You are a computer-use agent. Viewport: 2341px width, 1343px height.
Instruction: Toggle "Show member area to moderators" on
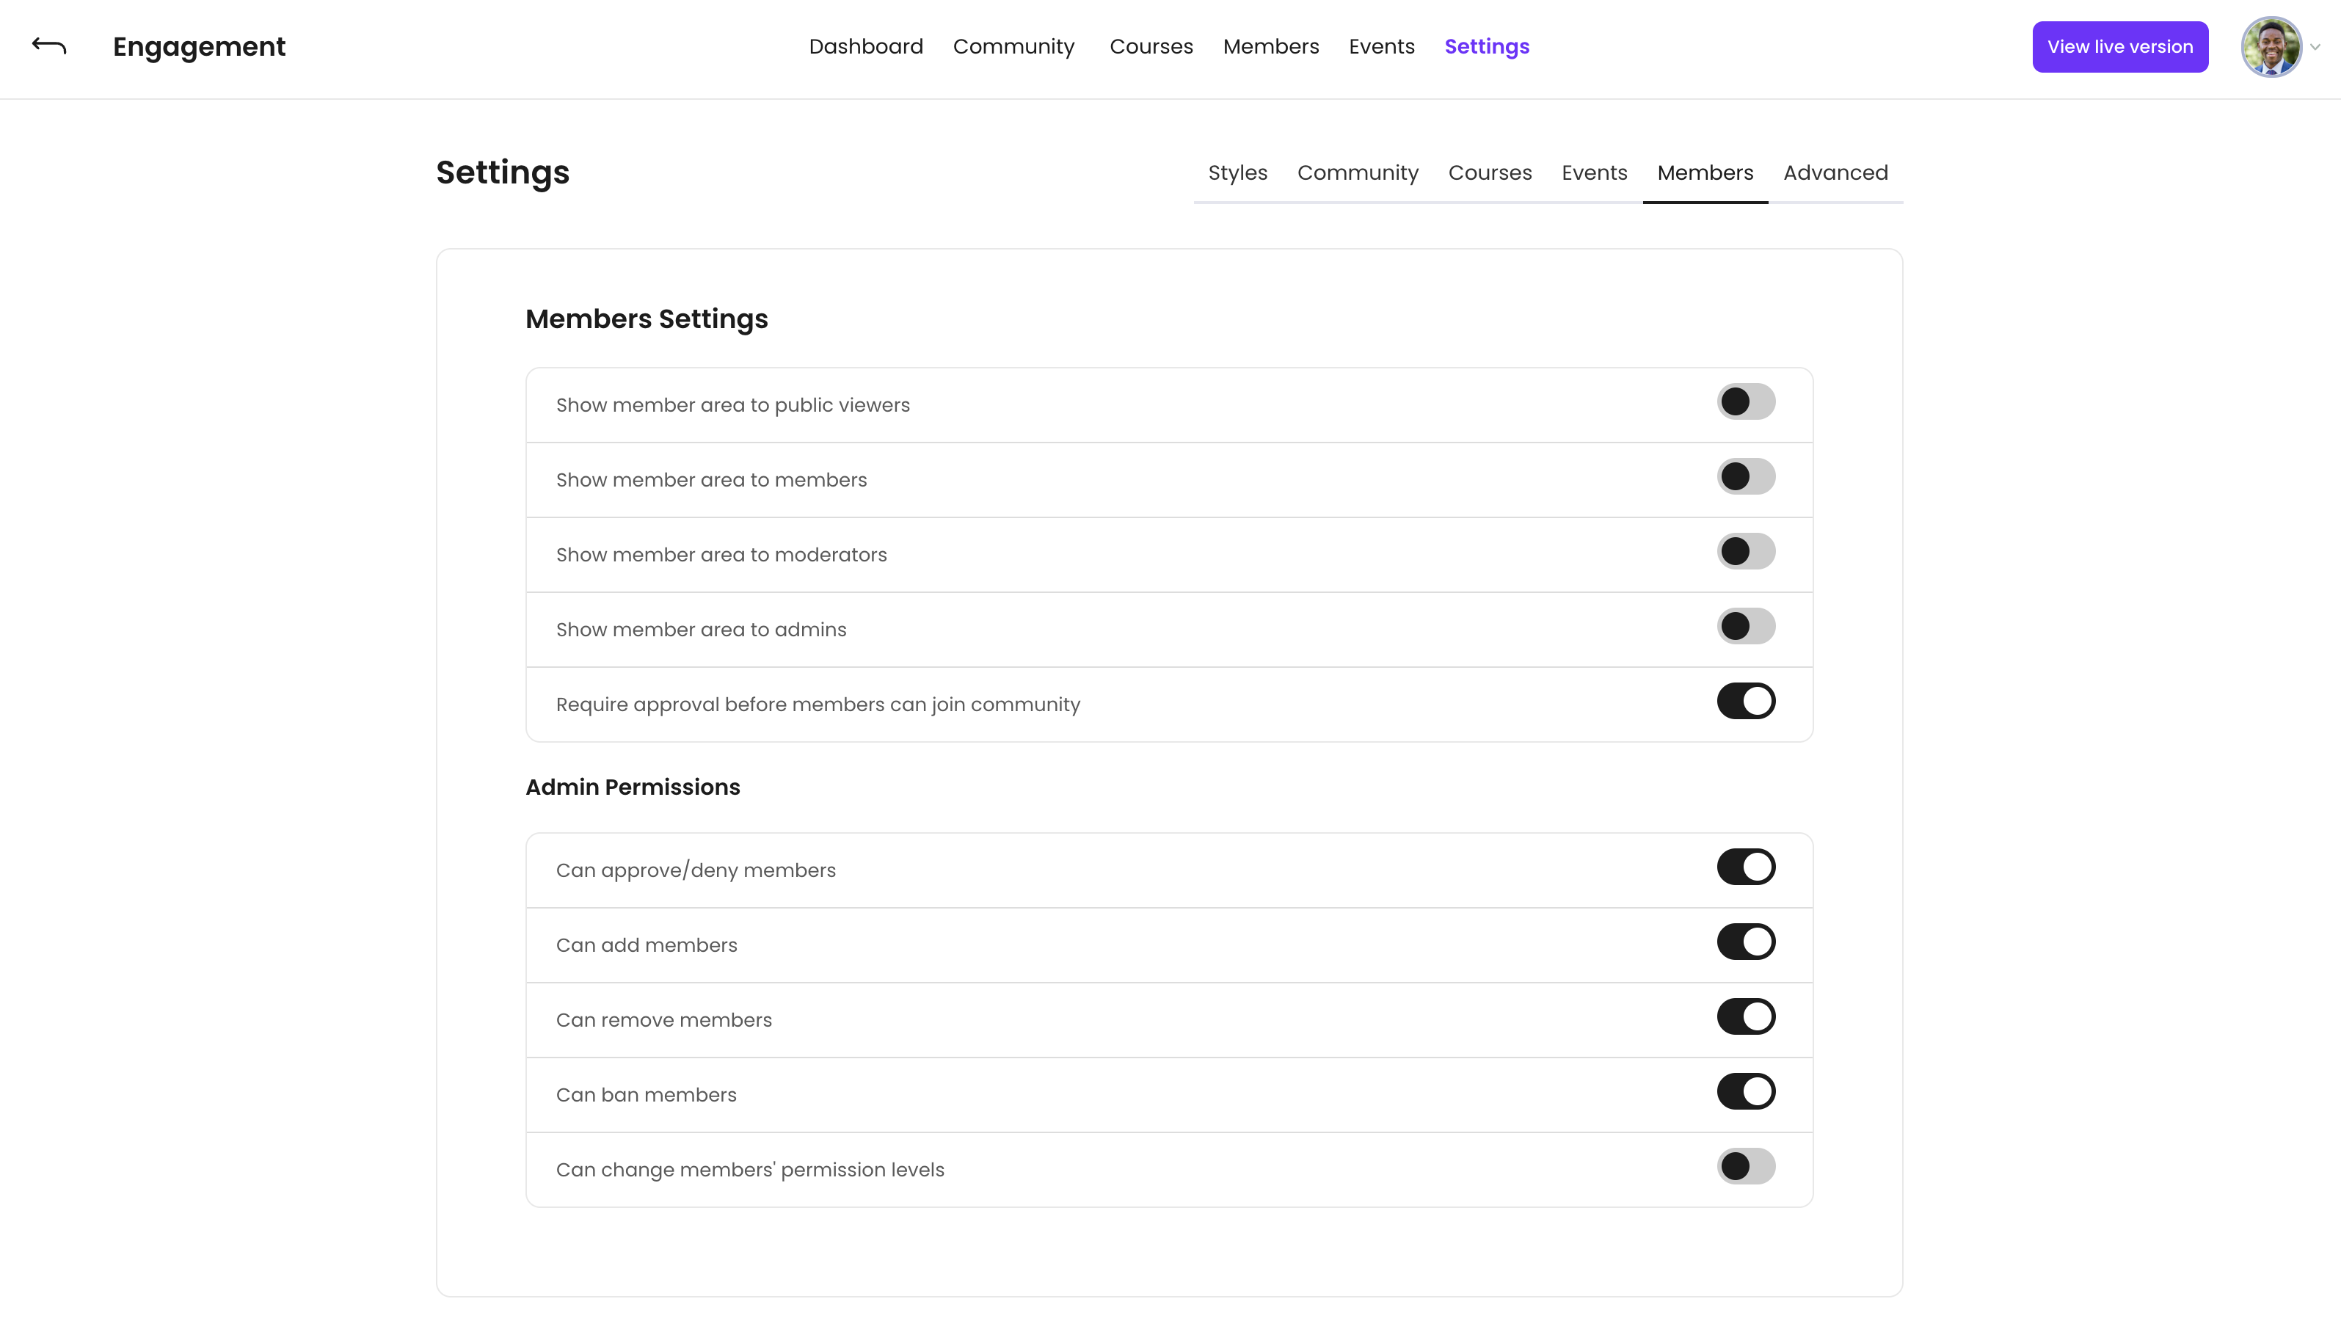tap(1746, 552)
